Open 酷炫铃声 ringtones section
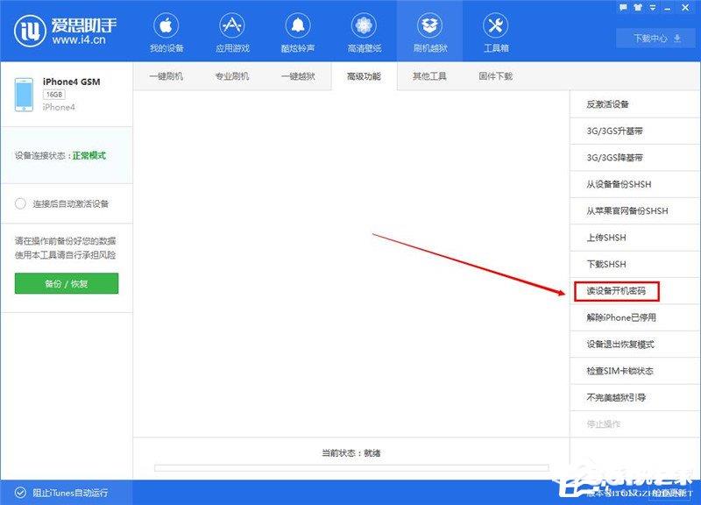Image resolution: width=701 pixels, height=505 pixels. point(298,33)
